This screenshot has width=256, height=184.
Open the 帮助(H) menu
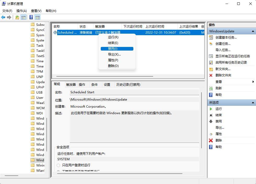tap(51, 11)
